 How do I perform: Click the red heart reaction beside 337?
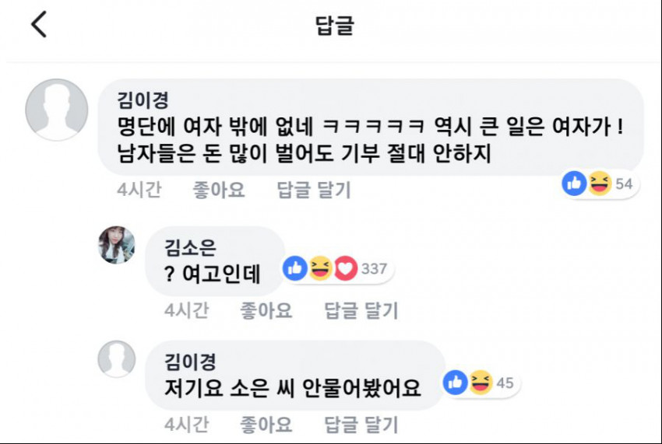(344, 268)
